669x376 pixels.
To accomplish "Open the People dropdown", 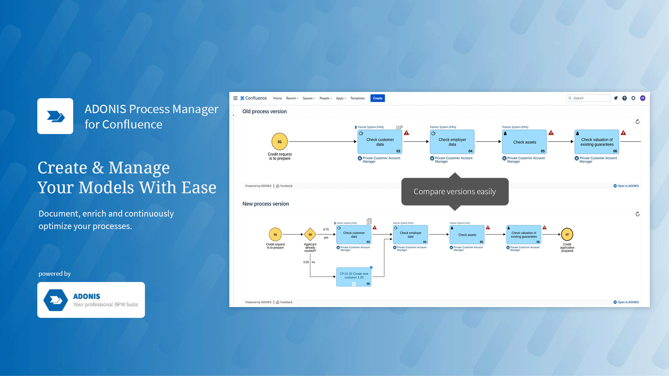I will [326, 98].
